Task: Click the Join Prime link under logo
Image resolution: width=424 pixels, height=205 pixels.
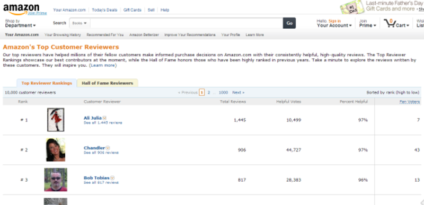Action: 37,13
